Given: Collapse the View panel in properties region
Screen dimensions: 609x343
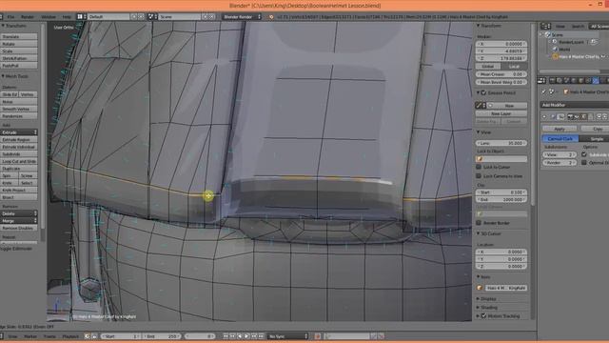Looking at the screenshot, I should point(478,132).
